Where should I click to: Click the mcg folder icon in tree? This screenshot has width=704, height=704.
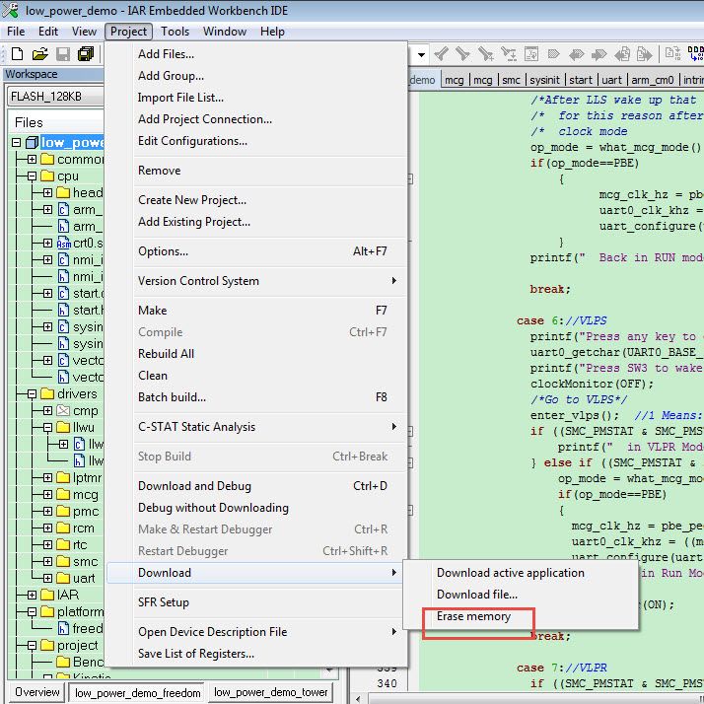point(63,494)
